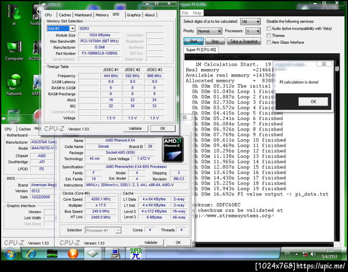Switch to the Memory tab
Viewport: 348px width, 272px height.
pos(102,15)
